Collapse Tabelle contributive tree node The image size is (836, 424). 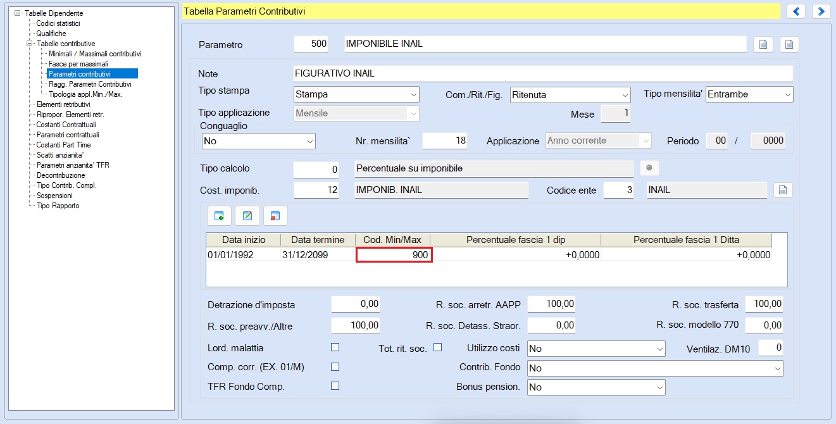(x=29, y=44)
